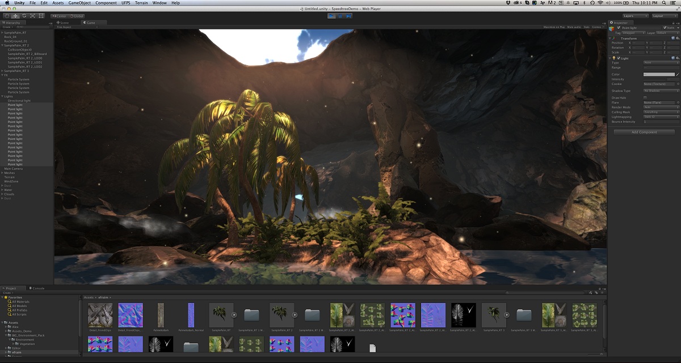The image size is (681, 363).
Task: Select the Directional light in the Hierarchy
Action: pos(19,100)
